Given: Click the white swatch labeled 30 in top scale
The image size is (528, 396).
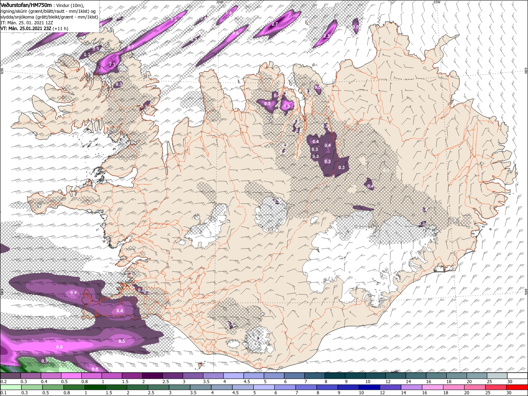Looking at the screenshot, I should click(x=517, y=376).
